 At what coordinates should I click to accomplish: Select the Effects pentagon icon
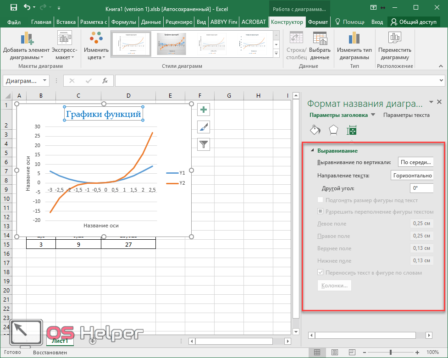click(x=333, y=130)
